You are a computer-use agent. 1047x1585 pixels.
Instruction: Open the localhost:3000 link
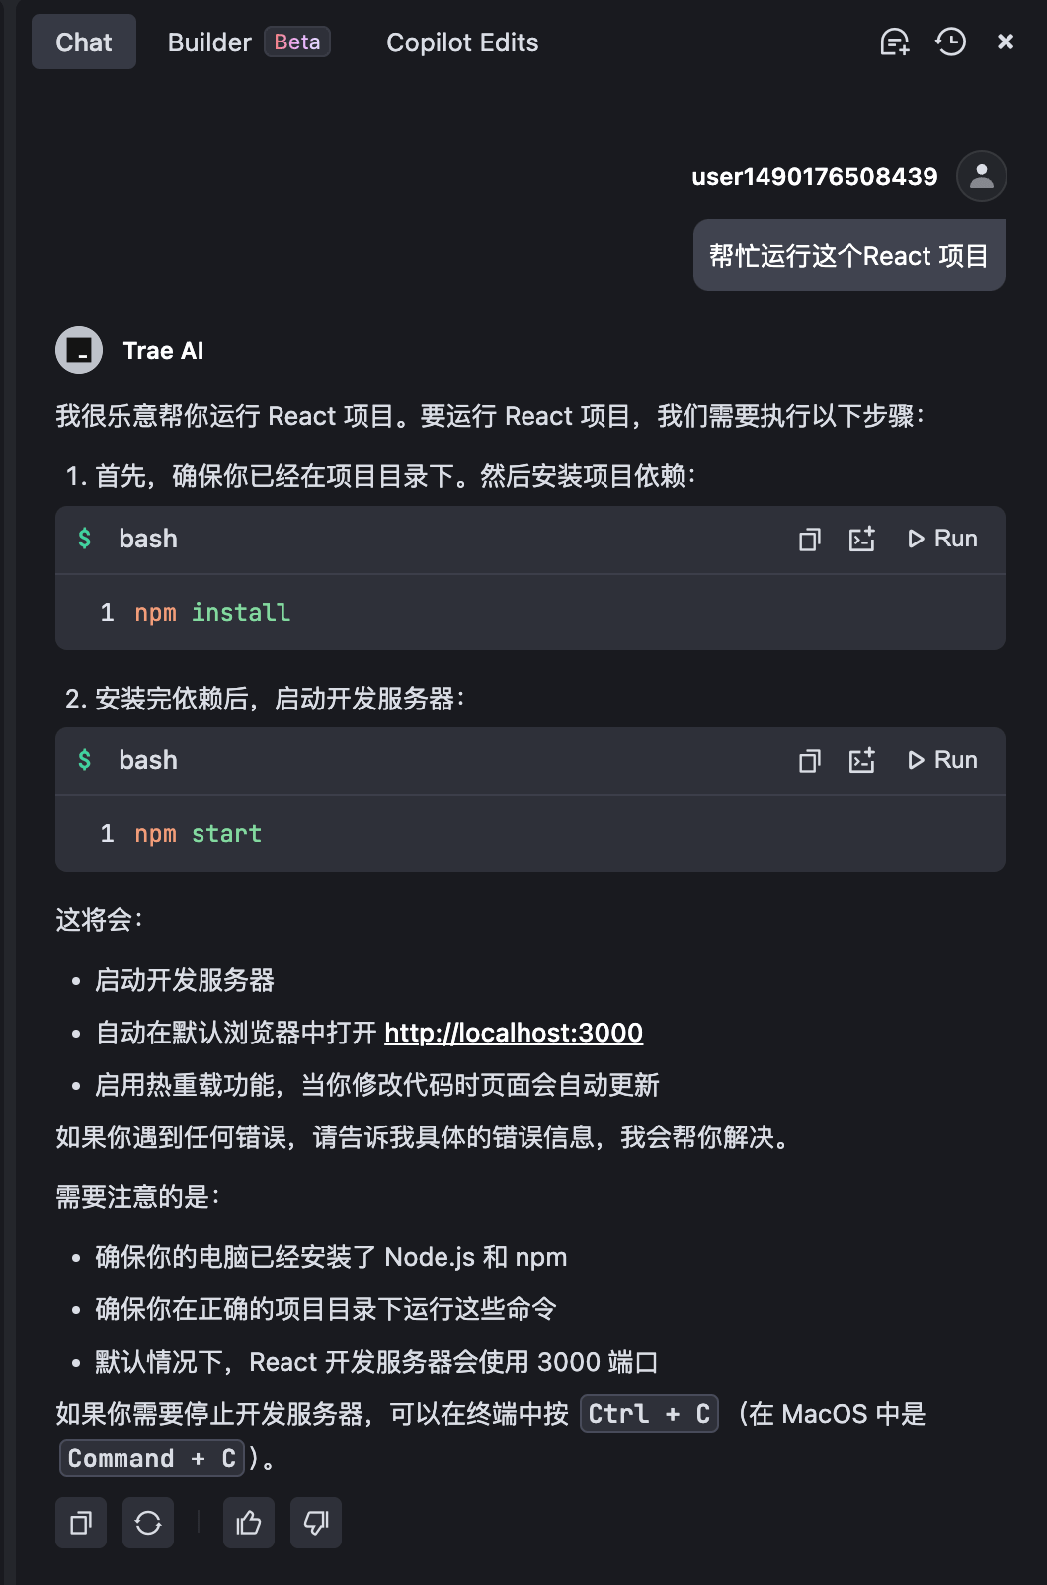pyautogui.click(x=514, y=1033)
